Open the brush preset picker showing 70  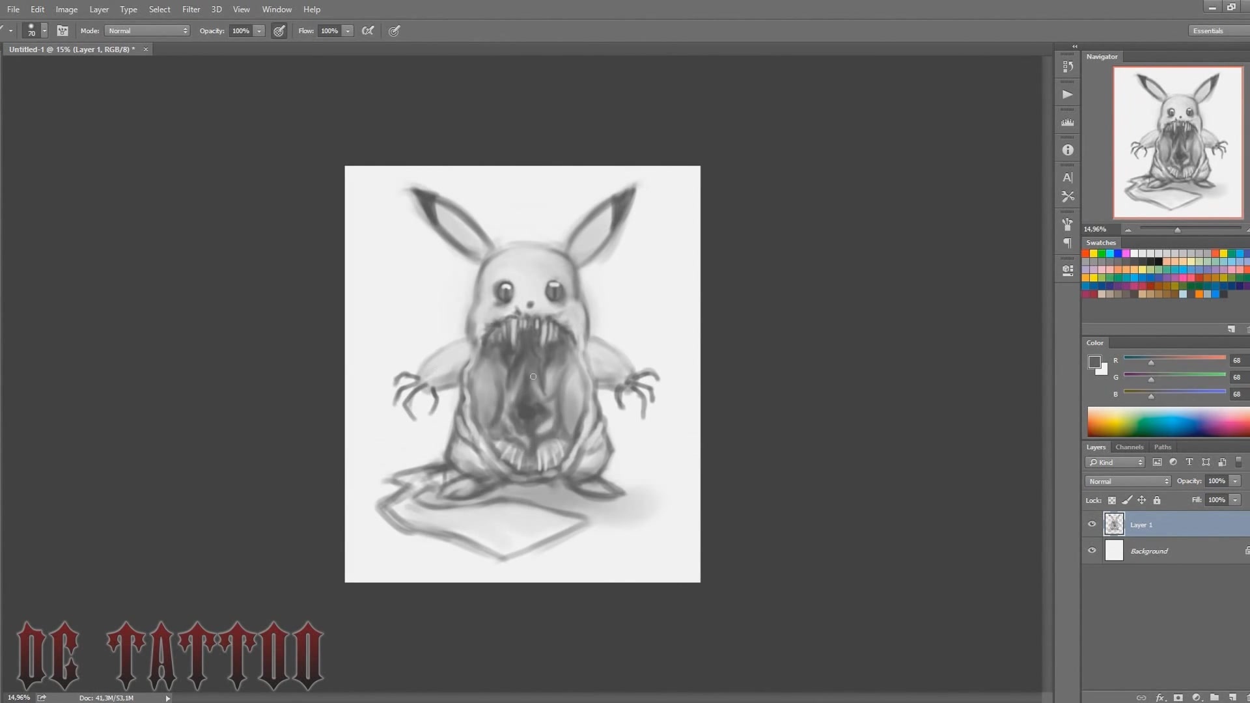point(35,31)
